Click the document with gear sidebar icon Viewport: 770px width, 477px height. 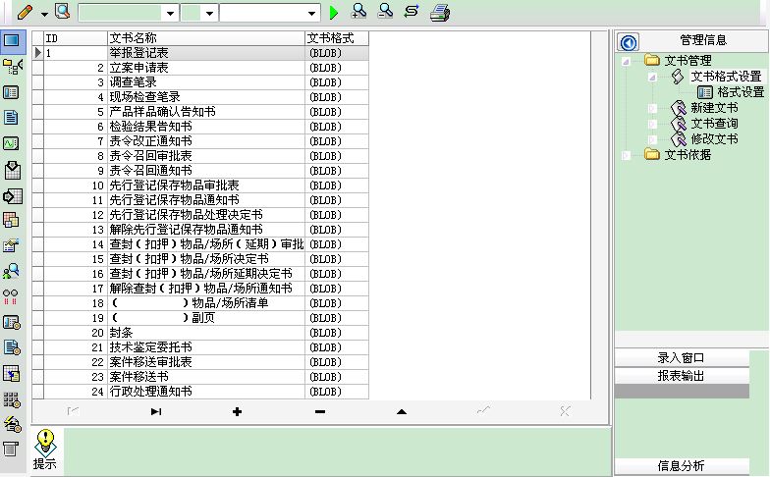coord(12,347)
